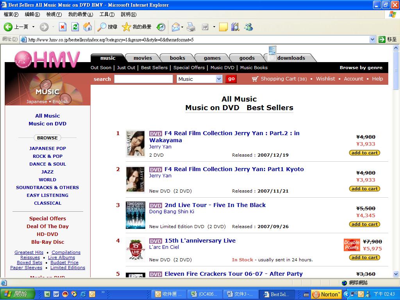
Task: Click the gray Forward arrow button
Action: (x=44, y=27)
